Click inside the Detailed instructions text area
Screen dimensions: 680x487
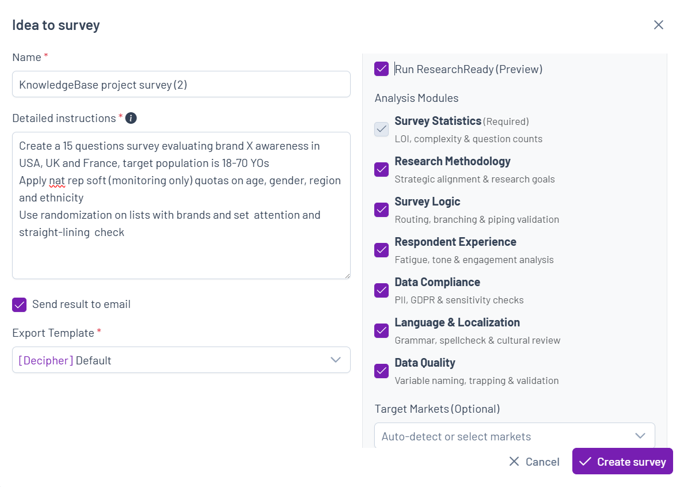click(181, 206)
